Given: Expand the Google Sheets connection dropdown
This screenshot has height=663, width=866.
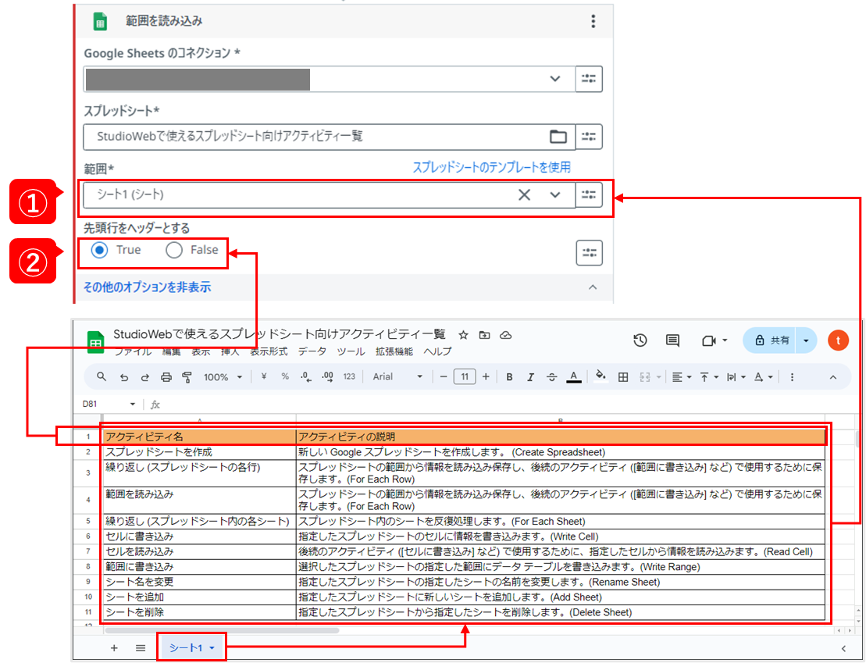Looking at the screenshot, I should click(555, 78).
